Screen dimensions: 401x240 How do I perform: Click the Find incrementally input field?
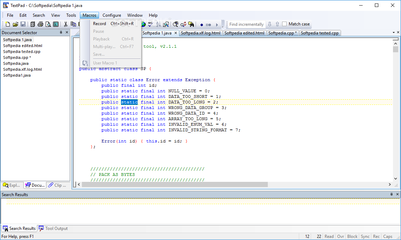(x=246, y=24)
